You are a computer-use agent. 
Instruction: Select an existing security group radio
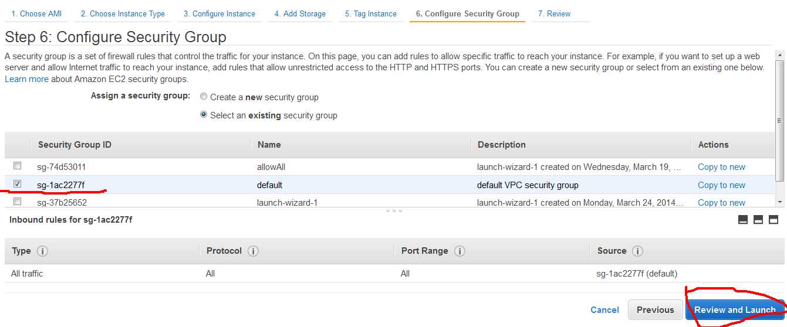point(204,115)
